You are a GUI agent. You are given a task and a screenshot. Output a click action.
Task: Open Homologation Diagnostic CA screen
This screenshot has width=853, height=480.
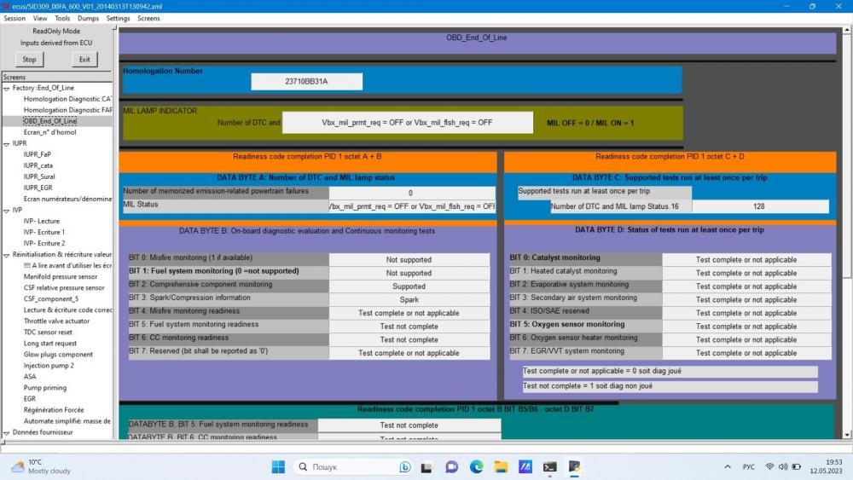(67, 99)
